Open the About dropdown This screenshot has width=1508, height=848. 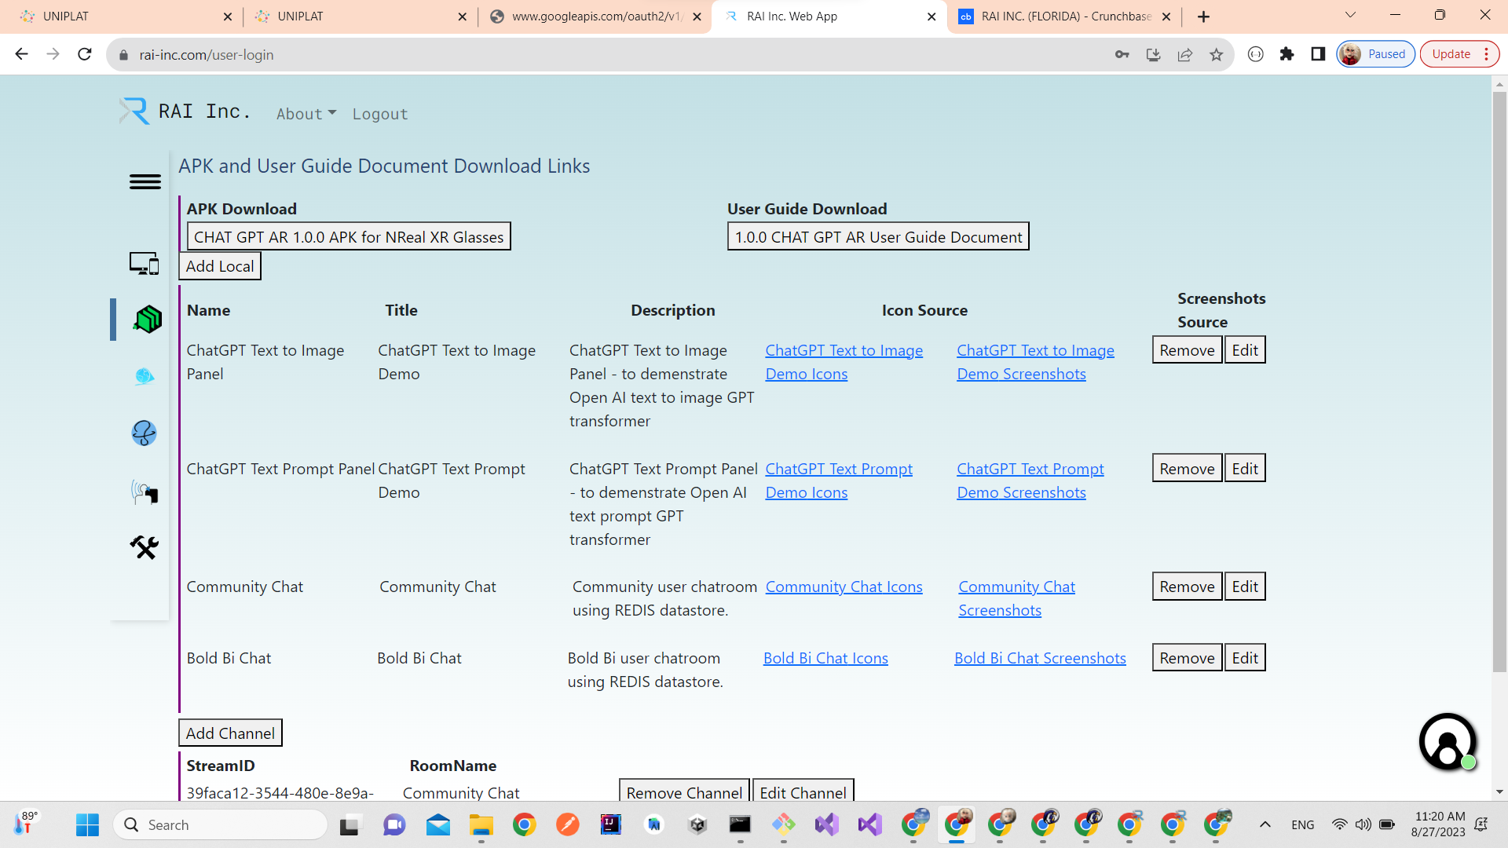click(x=306, y=114)
